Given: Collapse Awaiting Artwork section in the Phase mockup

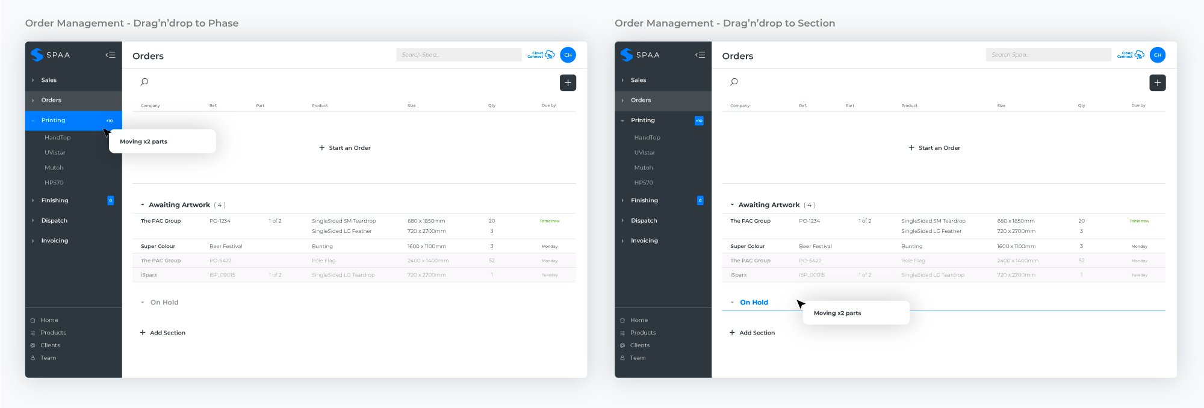Looking at the screenshot, I should pyautogui.click(x=143, y=205).
